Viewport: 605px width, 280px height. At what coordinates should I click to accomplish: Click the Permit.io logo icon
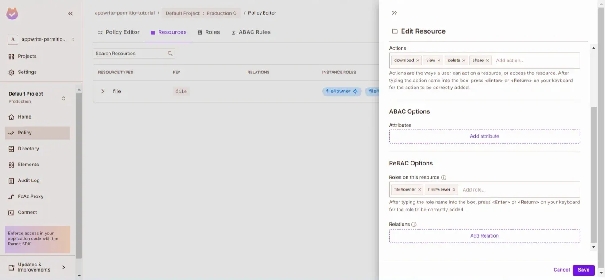tap(12, 14)
